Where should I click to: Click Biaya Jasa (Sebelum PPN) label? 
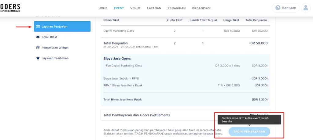point(121,78)
